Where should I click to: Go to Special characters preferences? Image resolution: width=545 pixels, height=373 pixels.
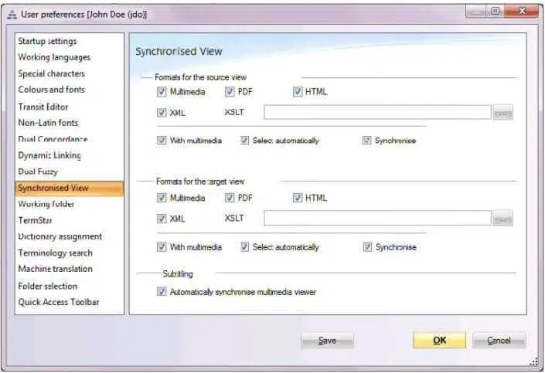tap(51, 73)
